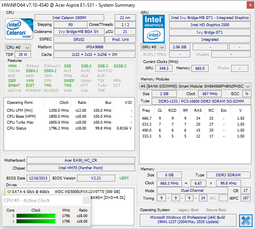Click the Legacy Boot label
The height and width of the screenshot is (229, 255).
188,210
